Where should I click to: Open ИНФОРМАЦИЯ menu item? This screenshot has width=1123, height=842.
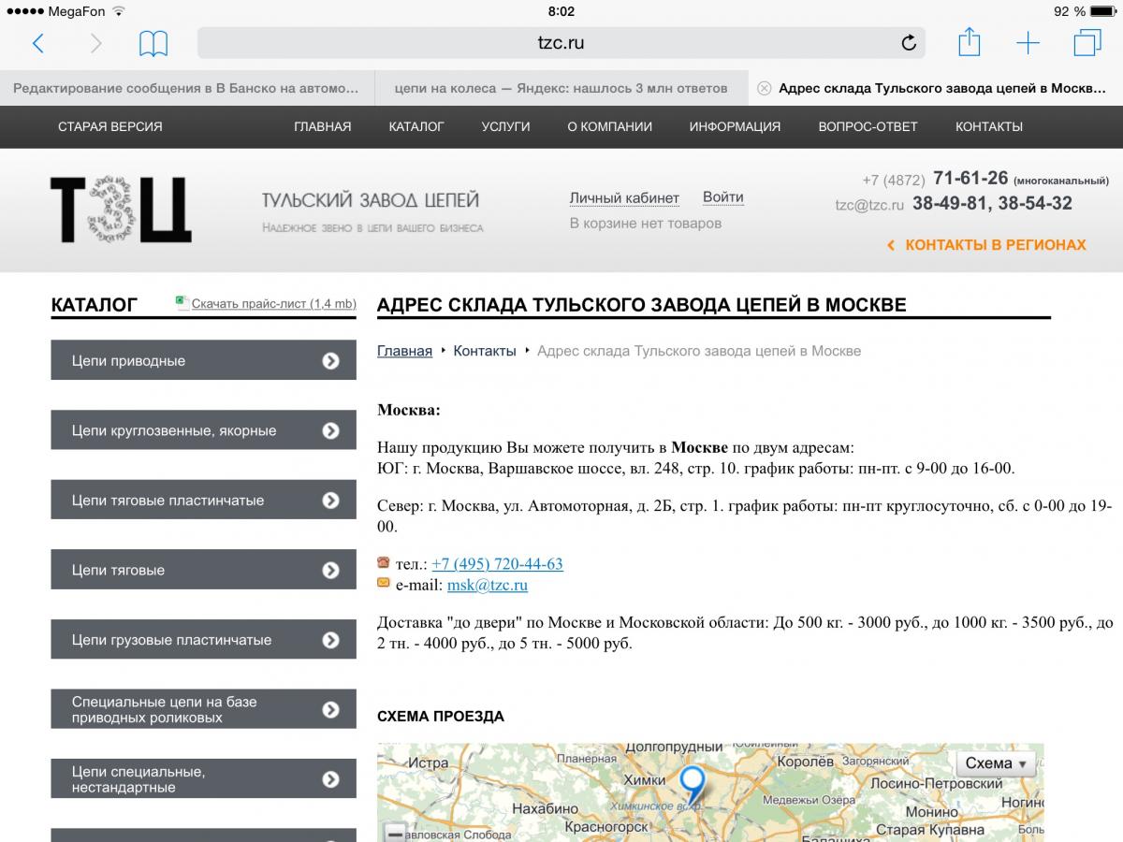735,126
